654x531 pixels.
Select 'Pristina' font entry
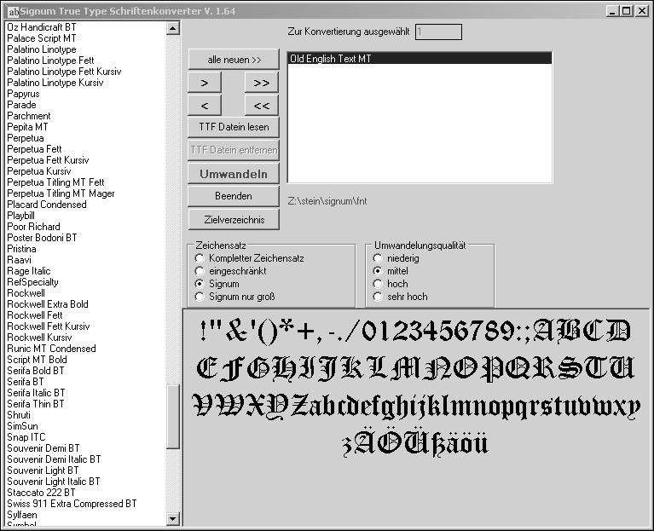(x=21, y=249)
